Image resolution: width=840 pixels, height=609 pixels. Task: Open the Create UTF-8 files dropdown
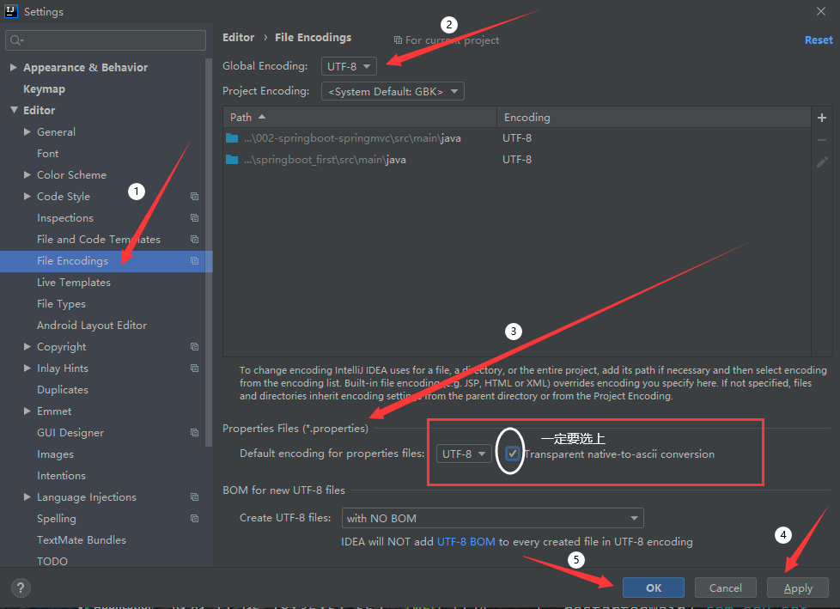coord(492,518)
